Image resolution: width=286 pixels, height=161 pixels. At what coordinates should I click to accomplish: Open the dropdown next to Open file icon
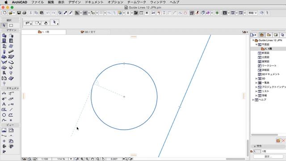(x=14, y=13)
